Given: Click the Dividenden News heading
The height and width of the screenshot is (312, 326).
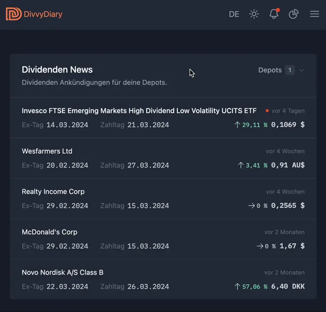Looking at the screenshot, I should coord(57,70).
